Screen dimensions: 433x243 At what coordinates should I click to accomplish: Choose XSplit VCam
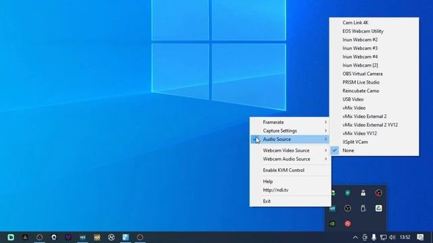click(x=374, y=142)
